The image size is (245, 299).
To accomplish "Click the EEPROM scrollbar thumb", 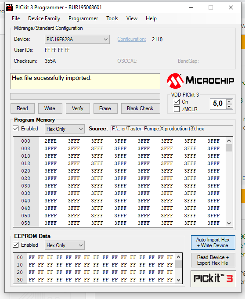I will [x=178, y=264].
